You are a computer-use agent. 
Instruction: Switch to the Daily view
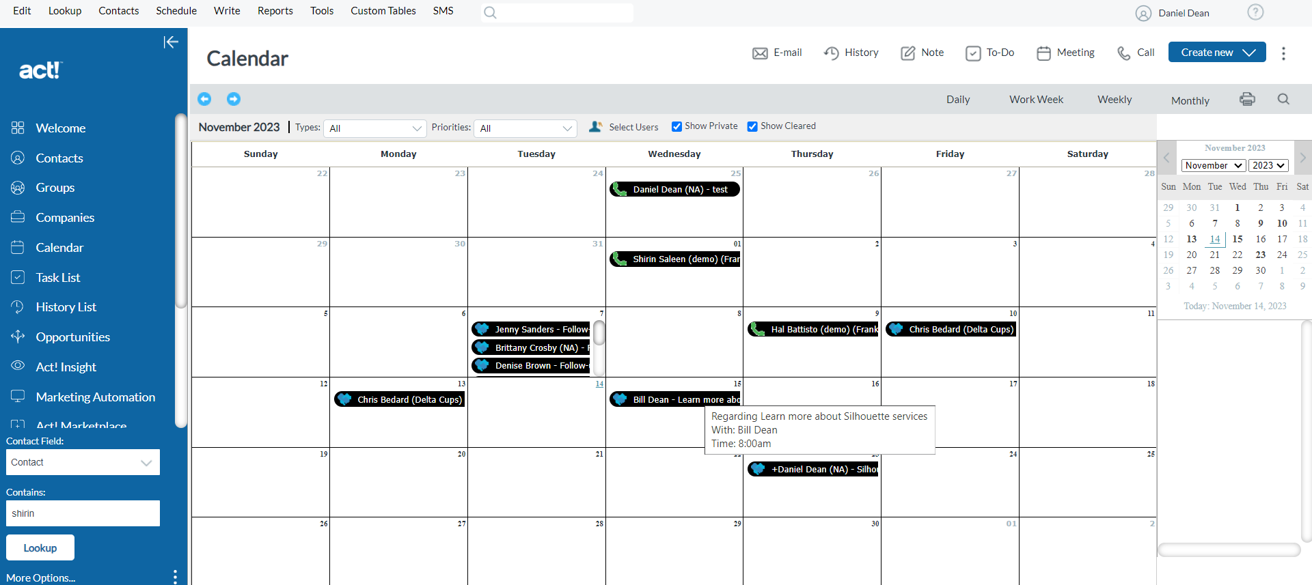pos(958,100)
